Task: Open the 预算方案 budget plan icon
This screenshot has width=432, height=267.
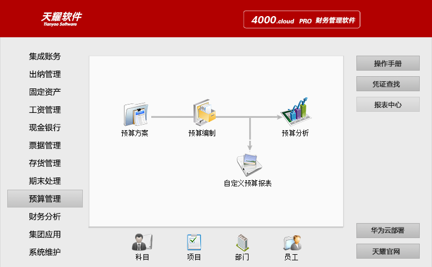Action: click(x=135, y=115)
